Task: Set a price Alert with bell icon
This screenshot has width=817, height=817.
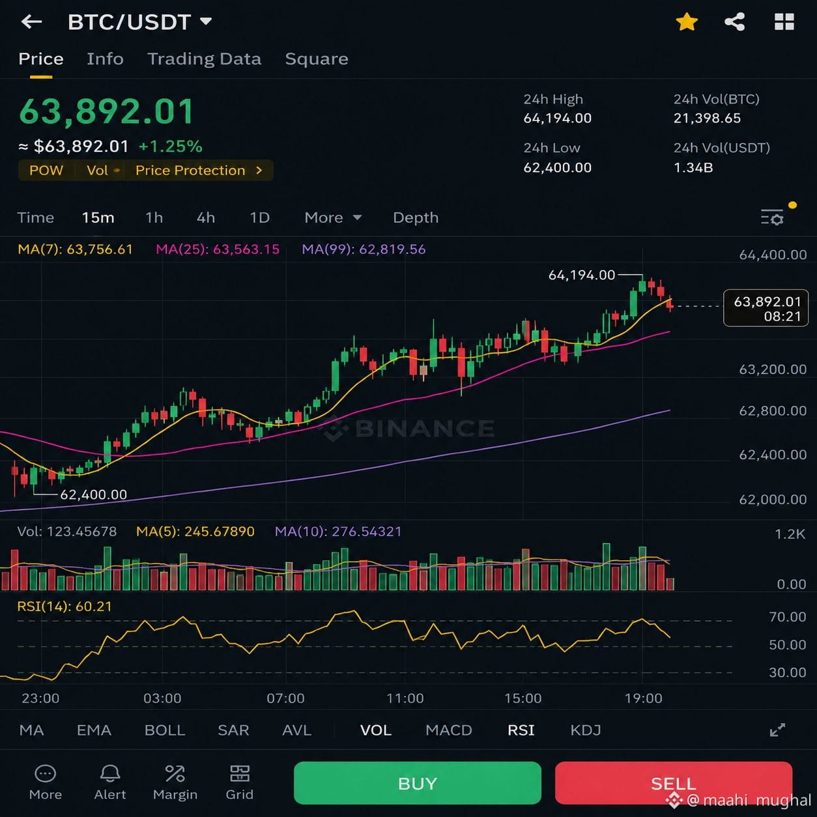Action: (110, 782)
